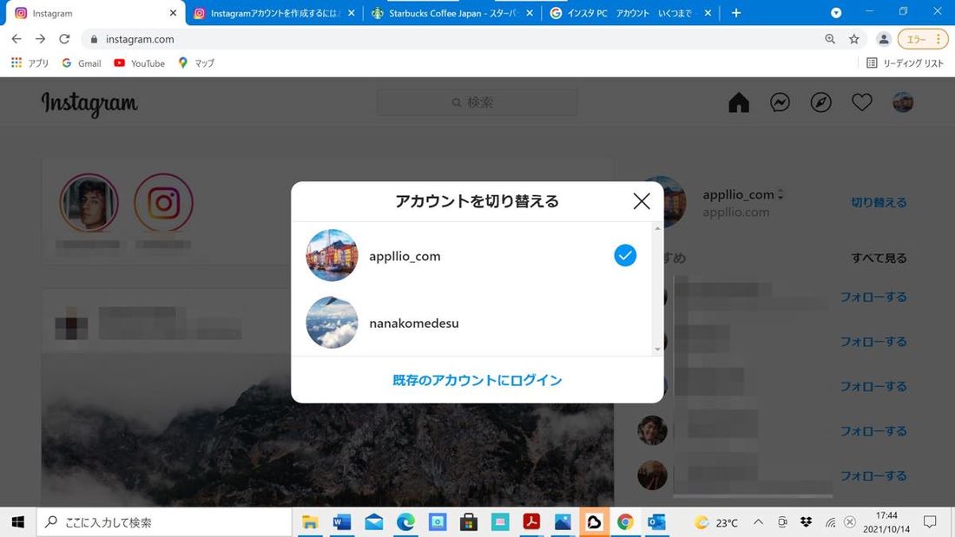
Task: Open the エラー Chrome menu button
Action: coord(923,39)
